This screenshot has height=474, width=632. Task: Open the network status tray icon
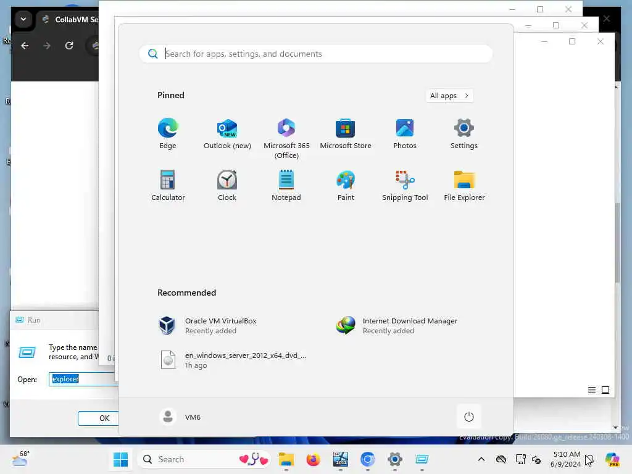[x=520, y=459]
